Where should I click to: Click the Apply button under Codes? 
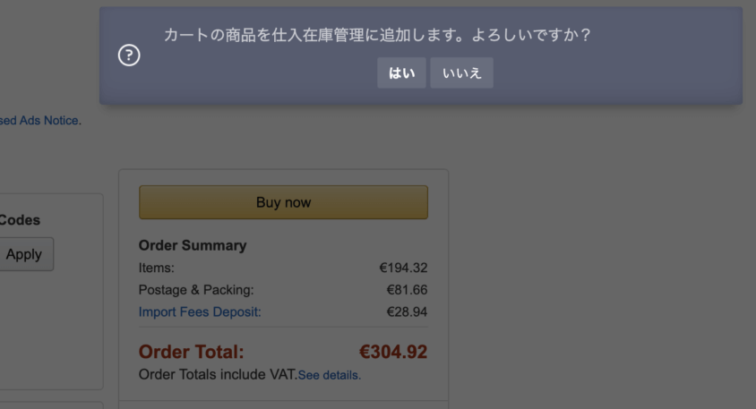point(24,254)
